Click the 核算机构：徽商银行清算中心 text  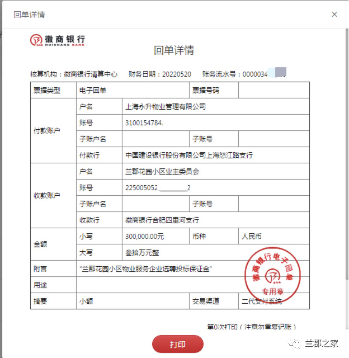(x=74, y=74)
